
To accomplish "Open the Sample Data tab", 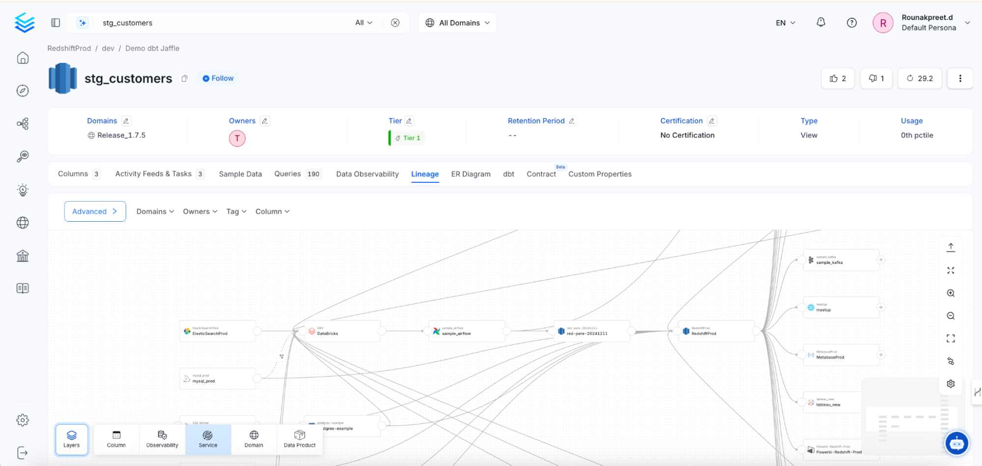I will click(240, 174).
